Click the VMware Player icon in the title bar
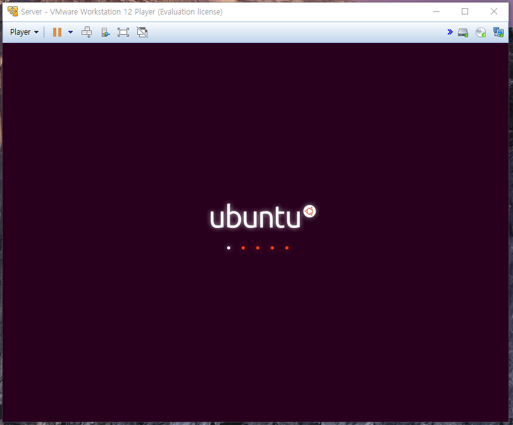This screenshot has width=513, height=425. pyautogui.click(x=13, y=11)
